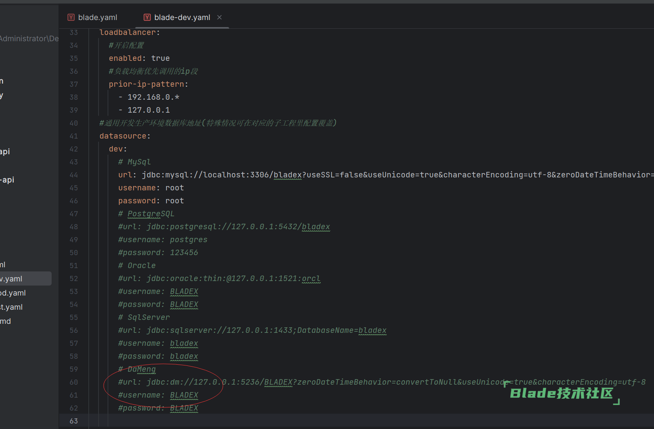Click the '- 192.168.0.*' list entry

coord(149,97)
